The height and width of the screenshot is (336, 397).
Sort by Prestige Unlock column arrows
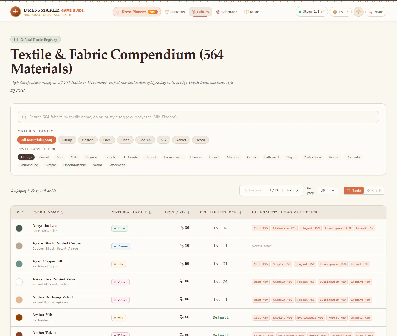pos(240,212)
